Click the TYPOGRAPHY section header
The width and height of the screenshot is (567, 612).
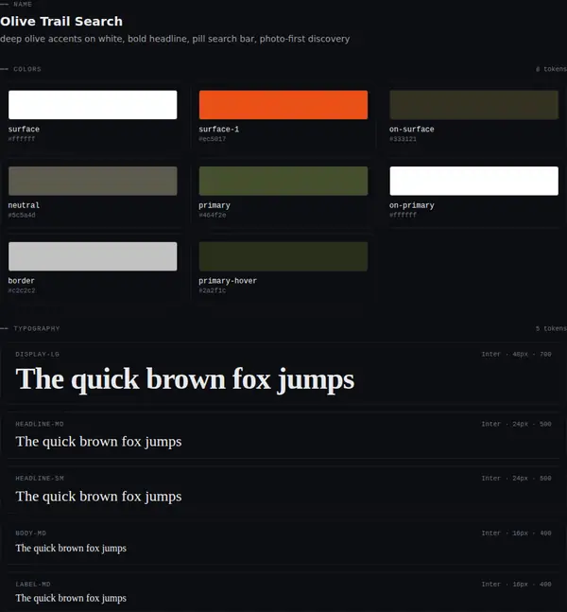coord(37,328)
